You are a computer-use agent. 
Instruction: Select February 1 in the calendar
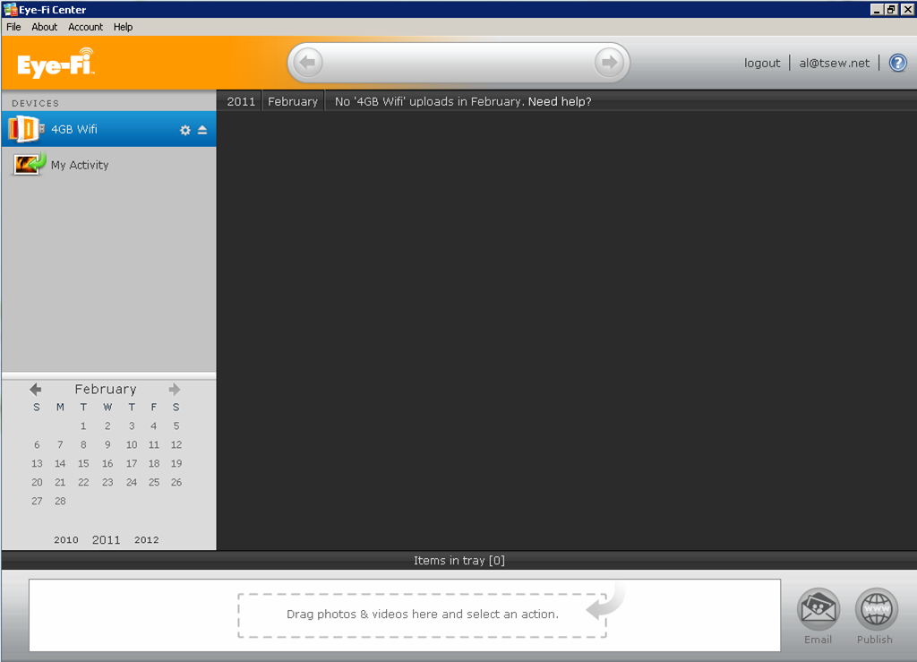point(83,426)
